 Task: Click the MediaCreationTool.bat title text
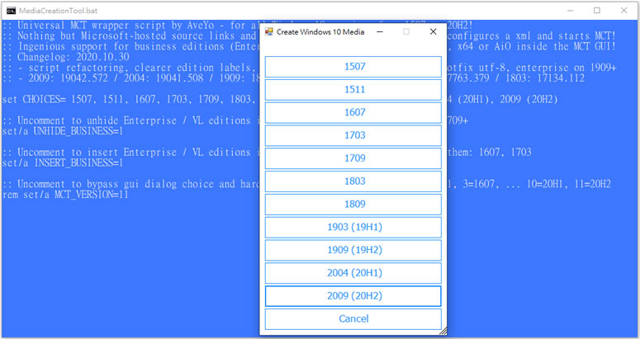59,11
